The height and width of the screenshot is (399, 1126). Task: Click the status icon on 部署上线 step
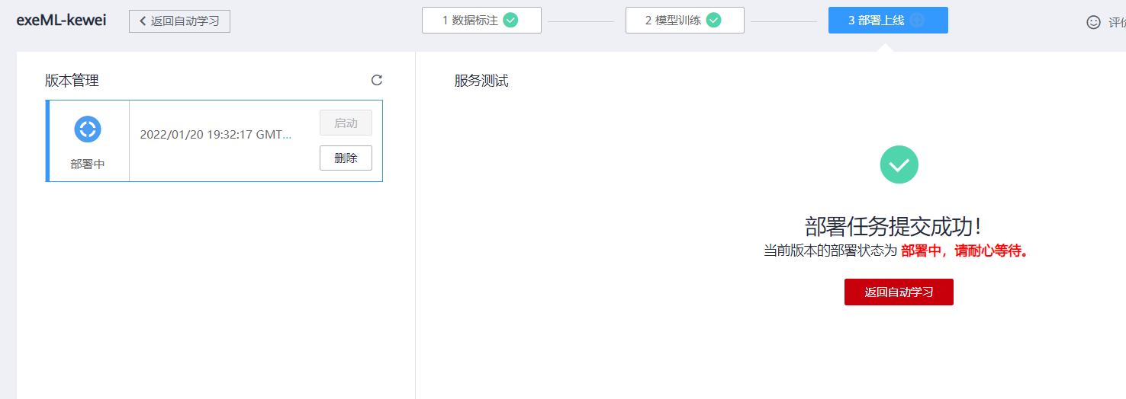[x=917, y=21]
